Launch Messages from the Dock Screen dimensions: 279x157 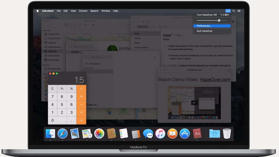[x=148, y=134]
